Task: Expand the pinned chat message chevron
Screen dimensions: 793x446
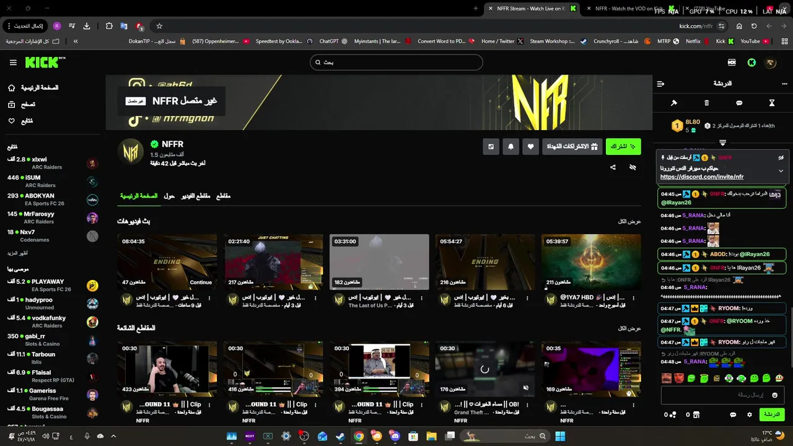Action: pos(781,170)
